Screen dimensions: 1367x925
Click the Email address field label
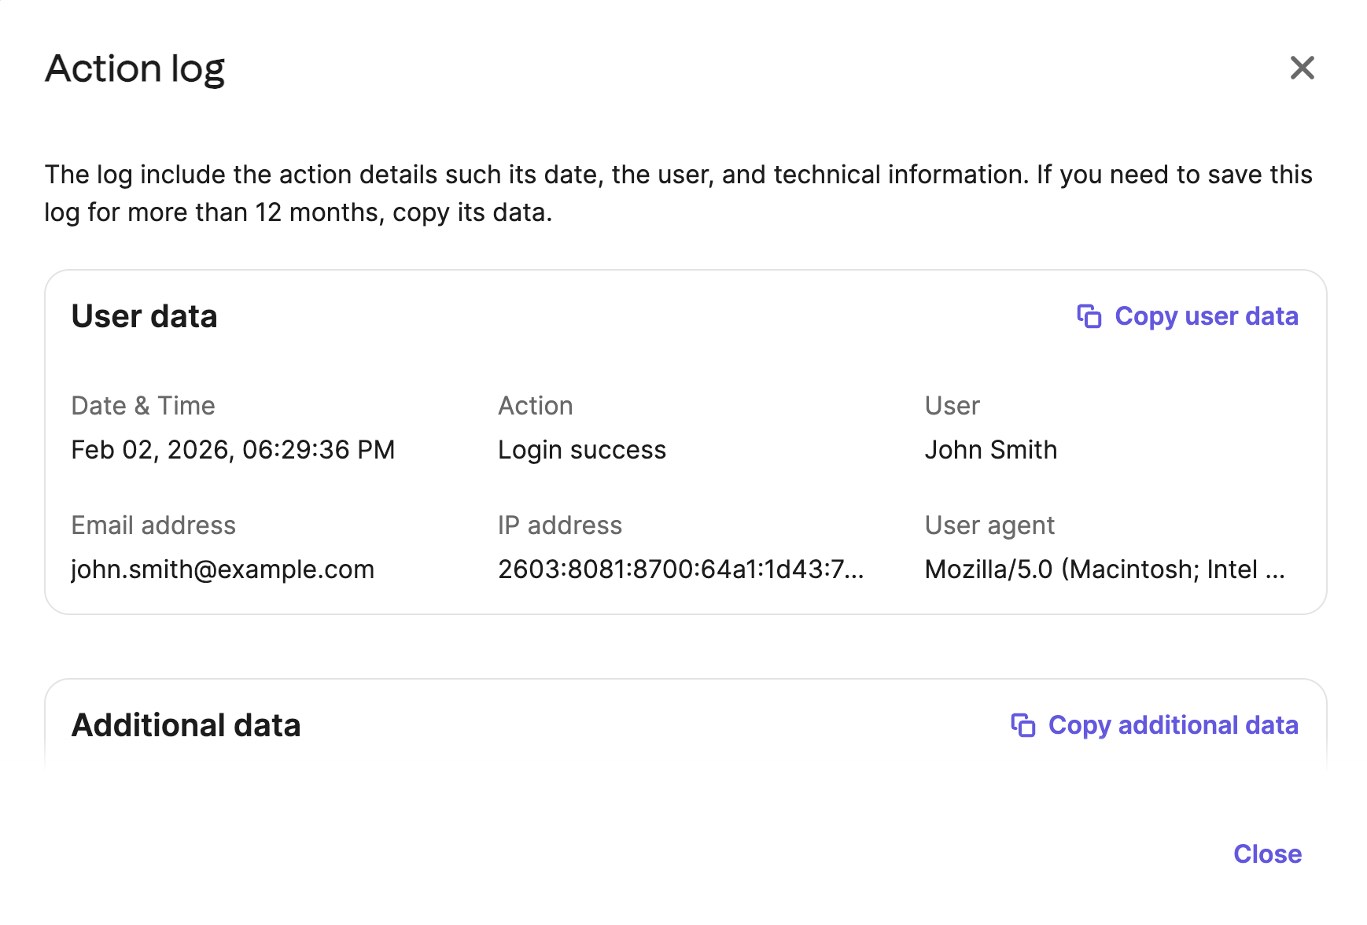(x=153, y=525)
